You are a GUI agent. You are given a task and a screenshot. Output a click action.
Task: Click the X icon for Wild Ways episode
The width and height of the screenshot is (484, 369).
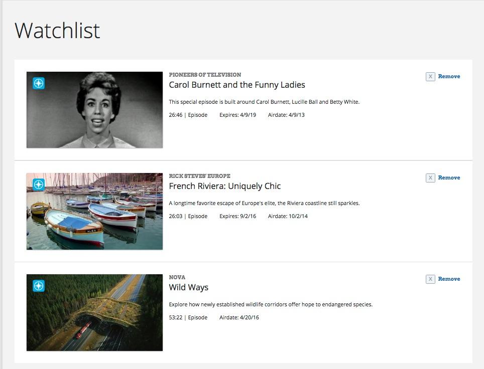point(430,279)
